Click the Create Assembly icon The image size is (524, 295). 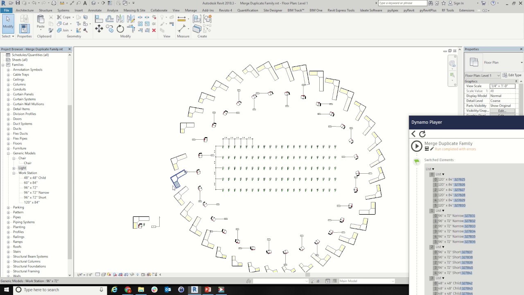point(197,19)
